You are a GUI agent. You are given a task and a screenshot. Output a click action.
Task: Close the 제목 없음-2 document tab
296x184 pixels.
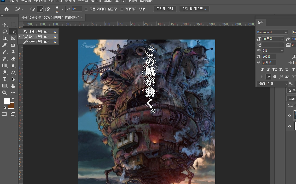point(82,18)
